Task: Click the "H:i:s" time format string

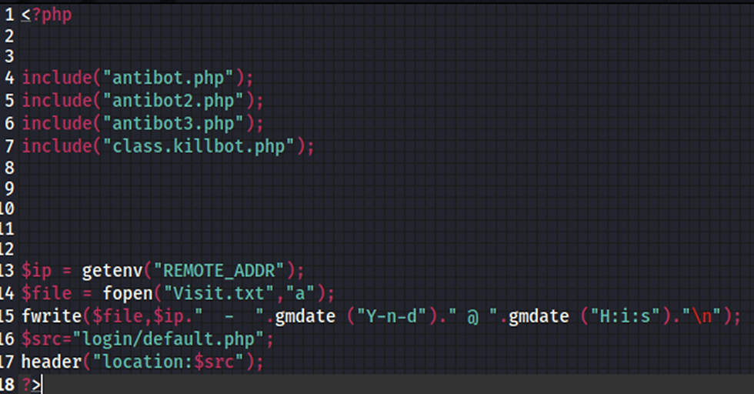Action: pyautogui.click(x=625, y=316)
